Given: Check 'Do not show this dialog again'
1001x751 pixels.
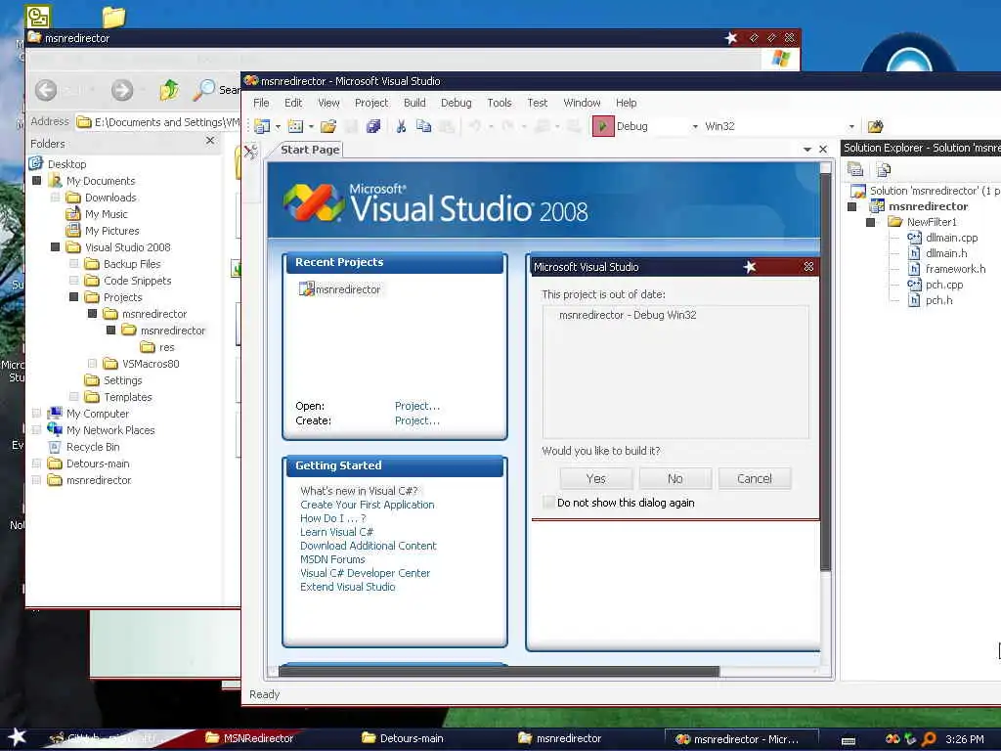Looking at the screenshot, I should click(x=548, y=503).
